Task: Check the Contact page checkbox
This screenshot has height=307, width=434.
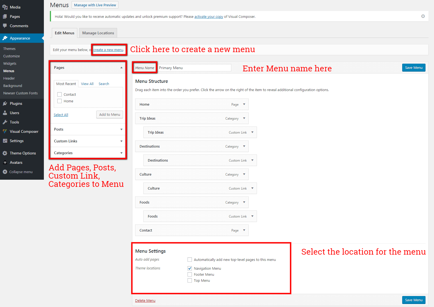Action: 59,94
